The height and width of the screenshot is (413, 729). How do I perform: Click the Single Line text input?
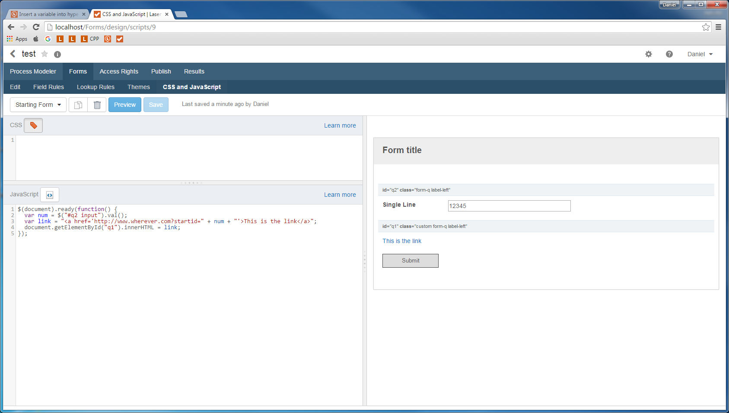[509, 206]
